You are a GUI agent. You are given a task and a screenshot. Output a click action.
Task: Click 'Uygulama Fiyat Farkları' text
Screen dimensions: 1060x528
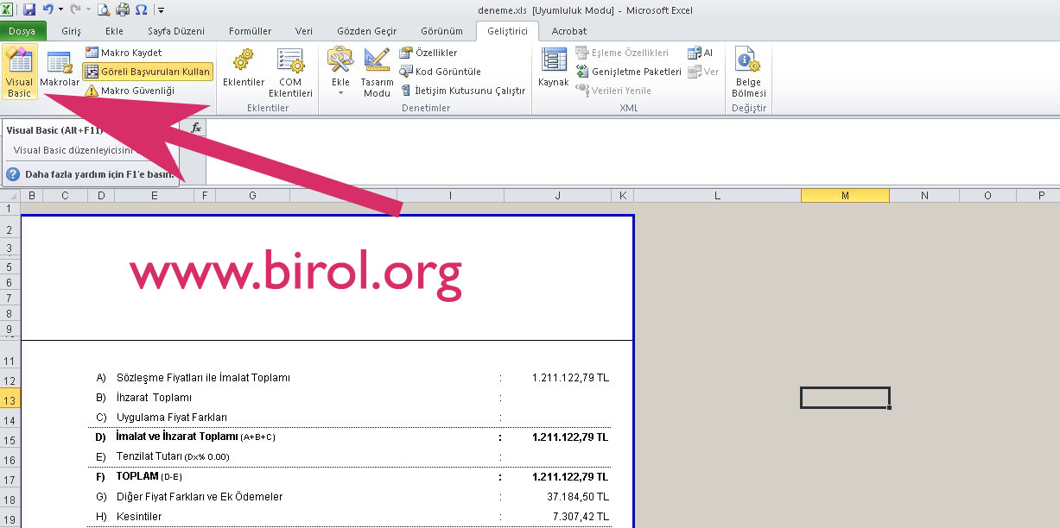tap(172, 418)
